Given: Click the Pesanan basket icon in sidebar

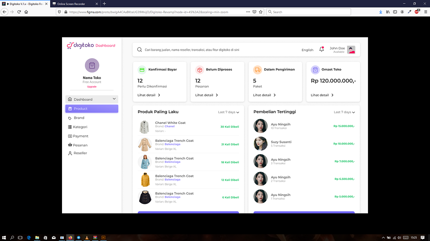Looking at the screenshot, I should pos(70,145).
